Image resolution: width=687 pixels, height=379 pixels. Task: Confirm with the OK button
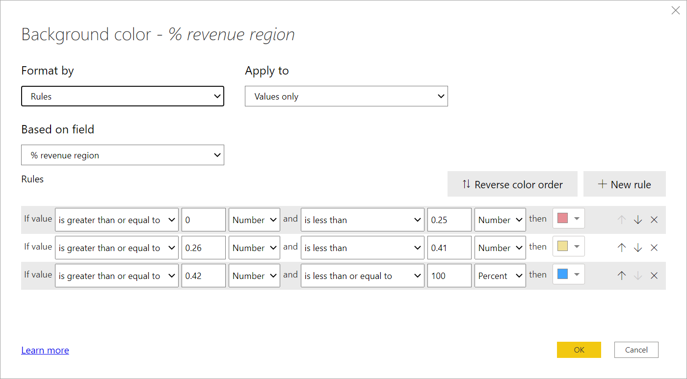point(579,350)
